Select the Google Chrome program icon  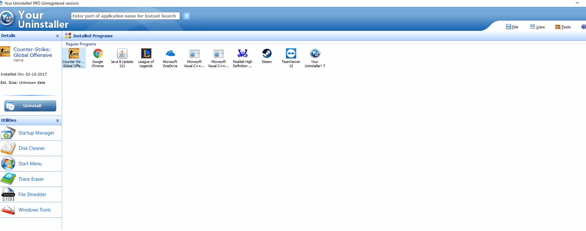(x=98, y=53)
